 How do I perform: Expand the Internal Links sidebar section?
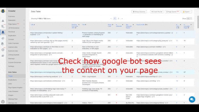point(24,47)
